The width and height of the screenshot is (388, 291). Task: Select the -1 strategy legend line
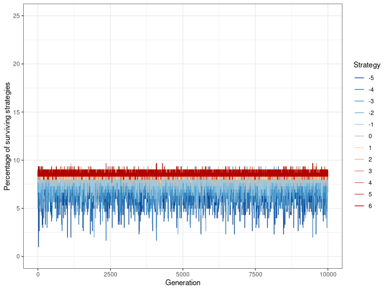[359, 125]
